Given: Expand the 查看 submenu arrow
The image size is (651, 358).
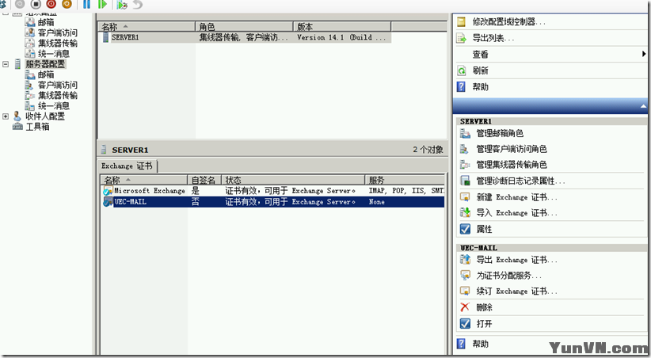Looking at the screenshot, I should coord(644,54).
